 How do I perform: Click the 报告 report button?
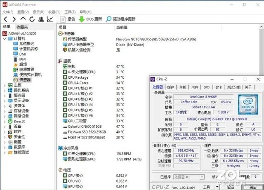click(x=68, y=19)
